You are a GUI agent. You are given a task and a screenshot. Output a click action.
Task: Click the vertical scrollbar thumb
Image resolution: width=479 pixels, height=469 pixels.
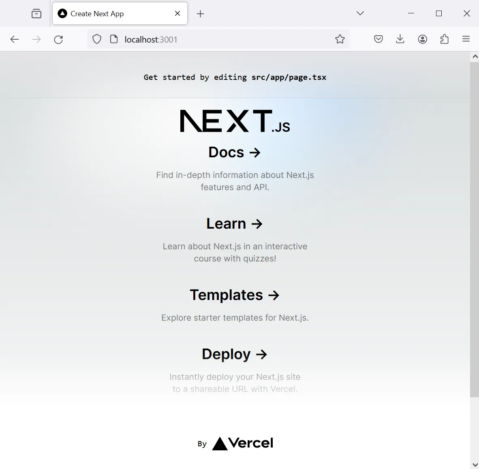coord(475,229)
